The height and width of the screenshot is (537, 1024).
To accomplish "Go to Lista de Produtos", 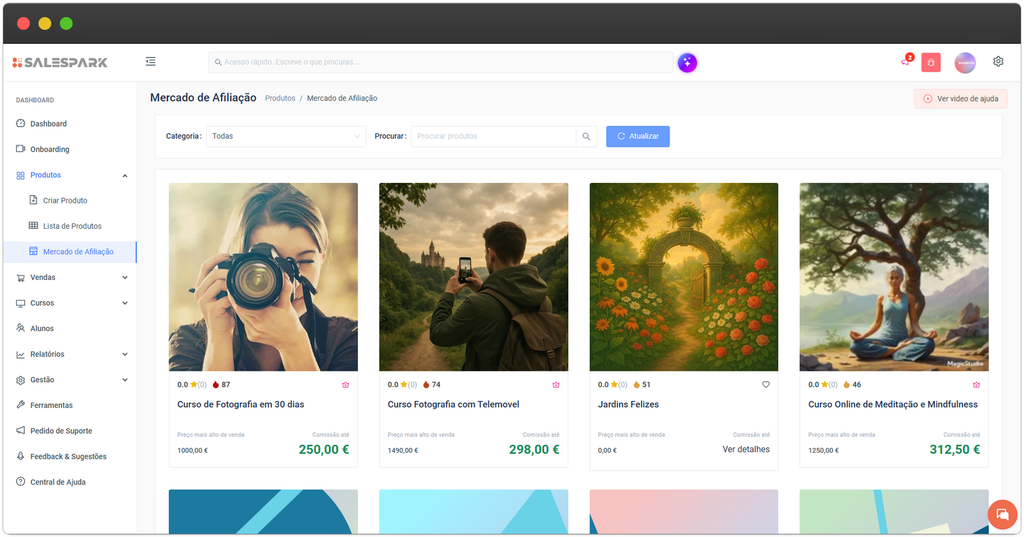I will click(x=72, y=226).
